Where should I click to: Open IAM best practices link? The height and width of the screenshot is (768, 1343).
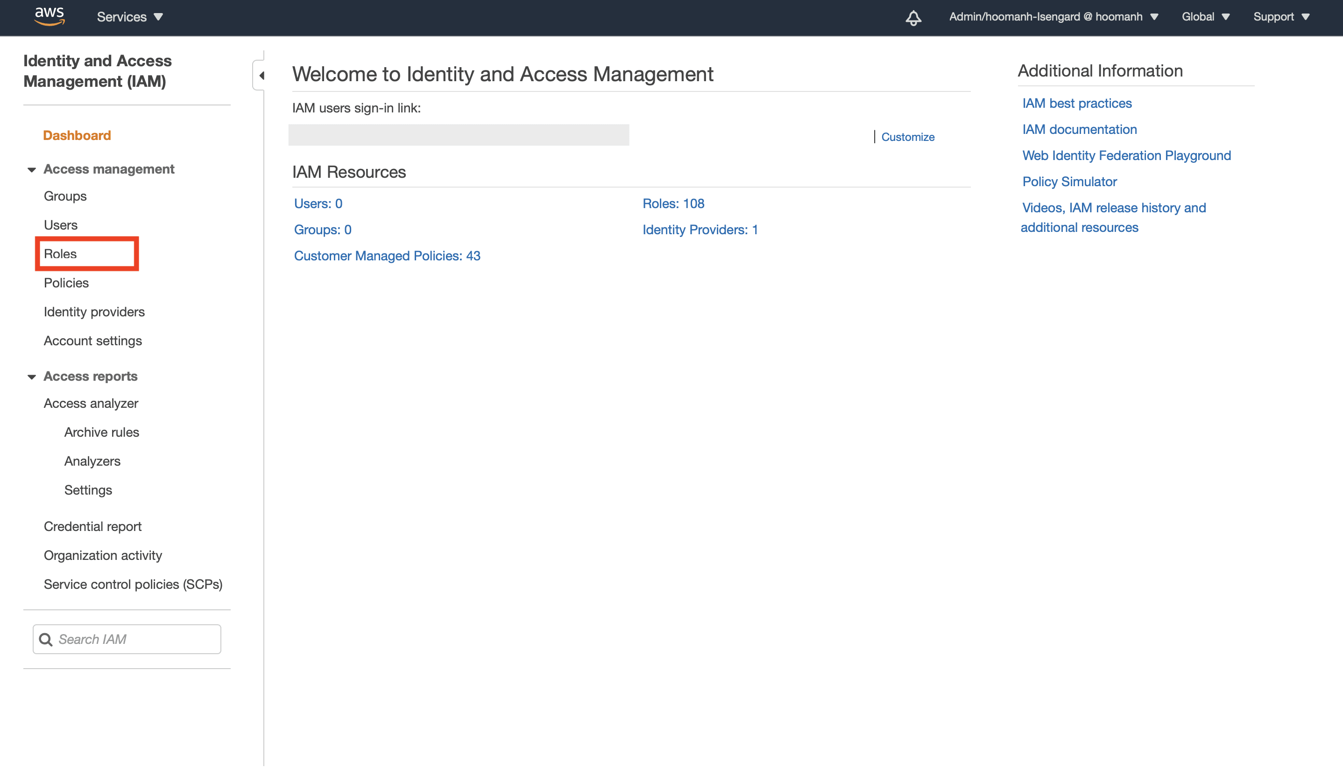pos(1077,104)
